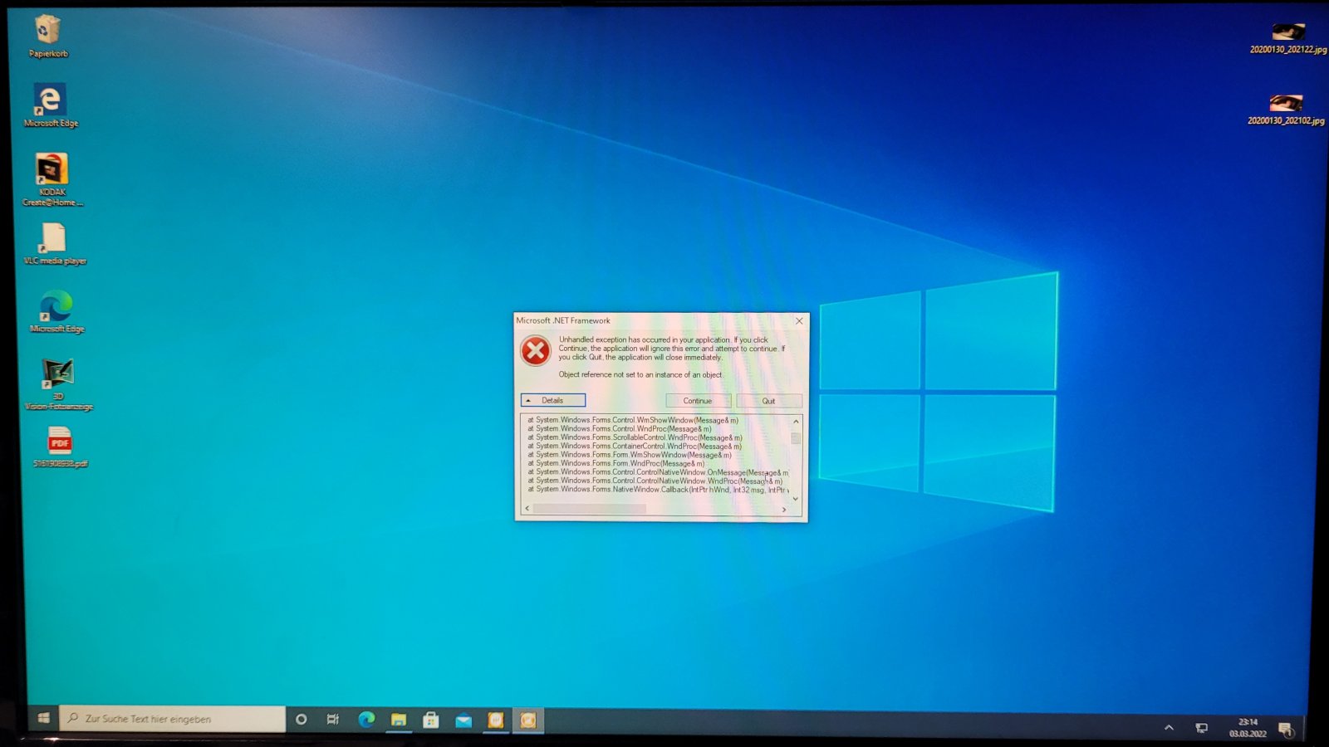
Task: Click the details scroll down arrow
Action: point(796,499)
